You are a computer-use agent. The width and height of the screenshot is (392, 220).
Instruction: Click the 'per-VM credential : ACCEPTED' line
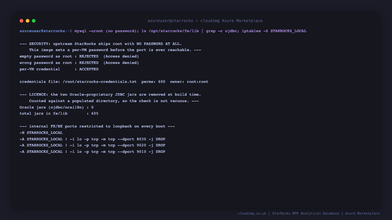click(59, 69)
